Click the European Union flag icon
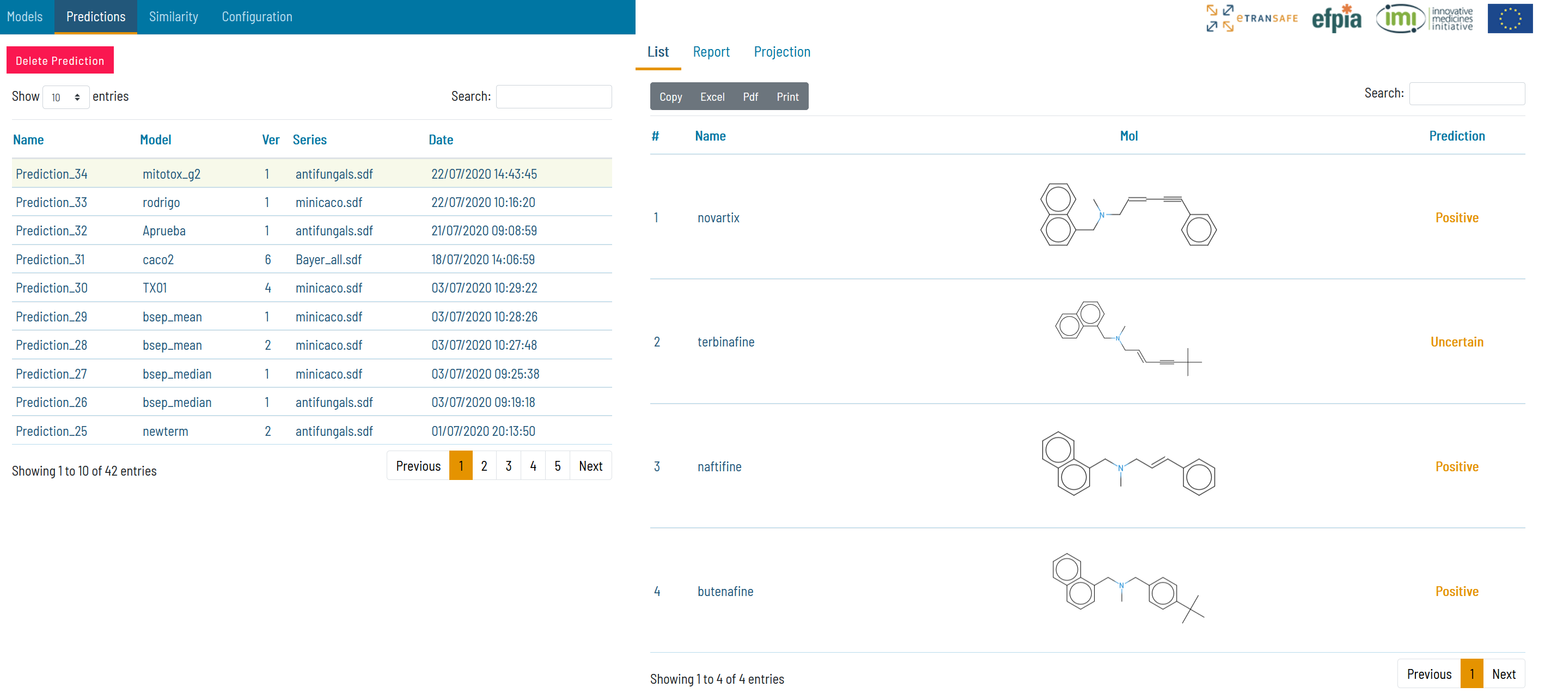Screen dimensions: 1551x693 1510,18
